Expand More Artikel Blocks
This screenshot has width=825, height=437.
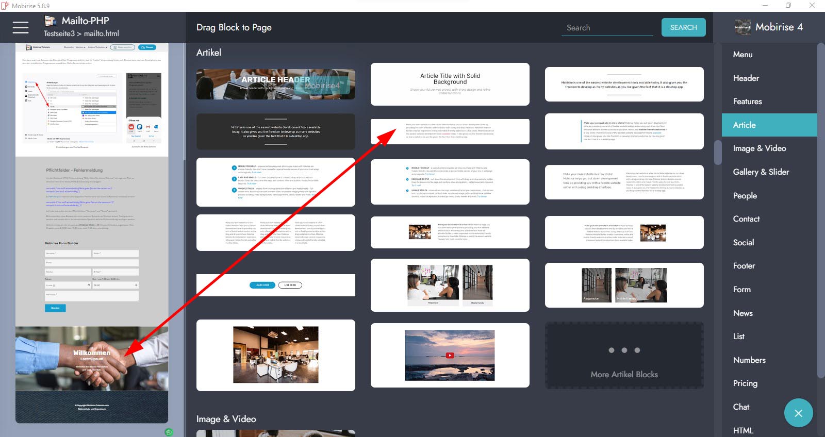tap(624, 356)
